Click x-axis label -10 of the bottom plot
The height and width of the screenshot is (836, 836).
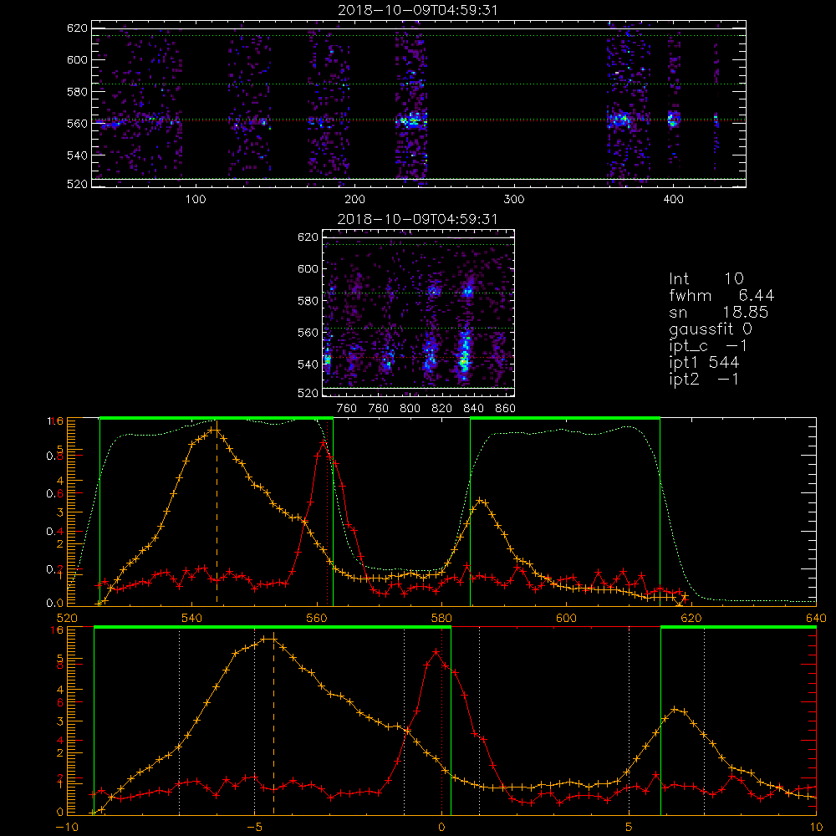(x=67, y=827)
